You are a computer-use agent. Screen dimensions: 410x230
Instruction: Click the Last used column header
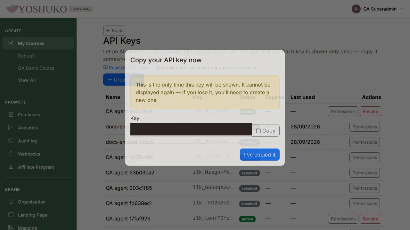coord(303,97)
